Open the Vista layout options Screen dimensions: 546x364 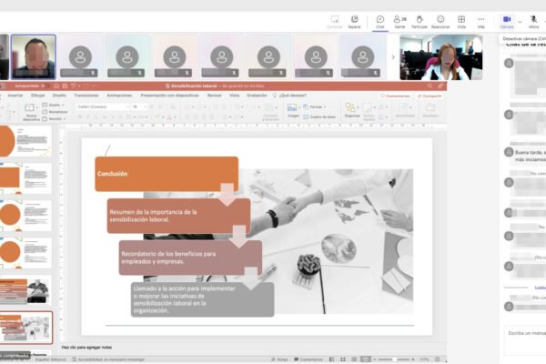(461, 22)
